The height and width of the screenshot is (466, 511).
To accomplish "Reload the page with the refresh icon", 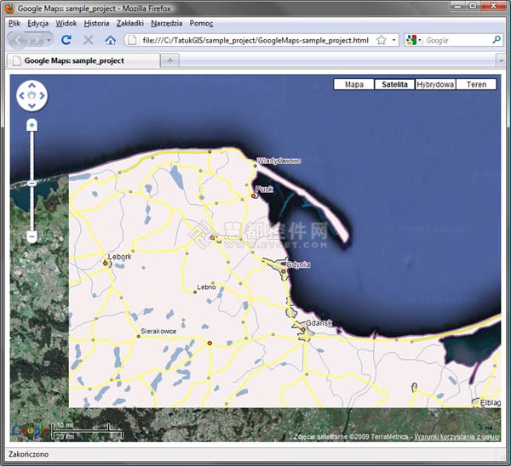I will point(66,40).
